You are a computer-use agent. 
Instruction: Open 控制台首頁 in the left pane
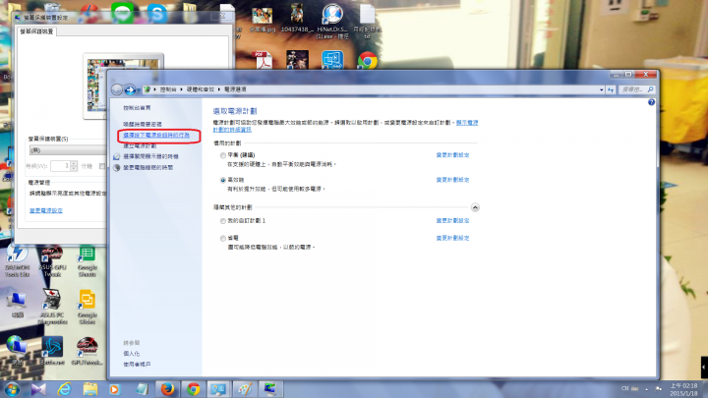coord(137,108)
